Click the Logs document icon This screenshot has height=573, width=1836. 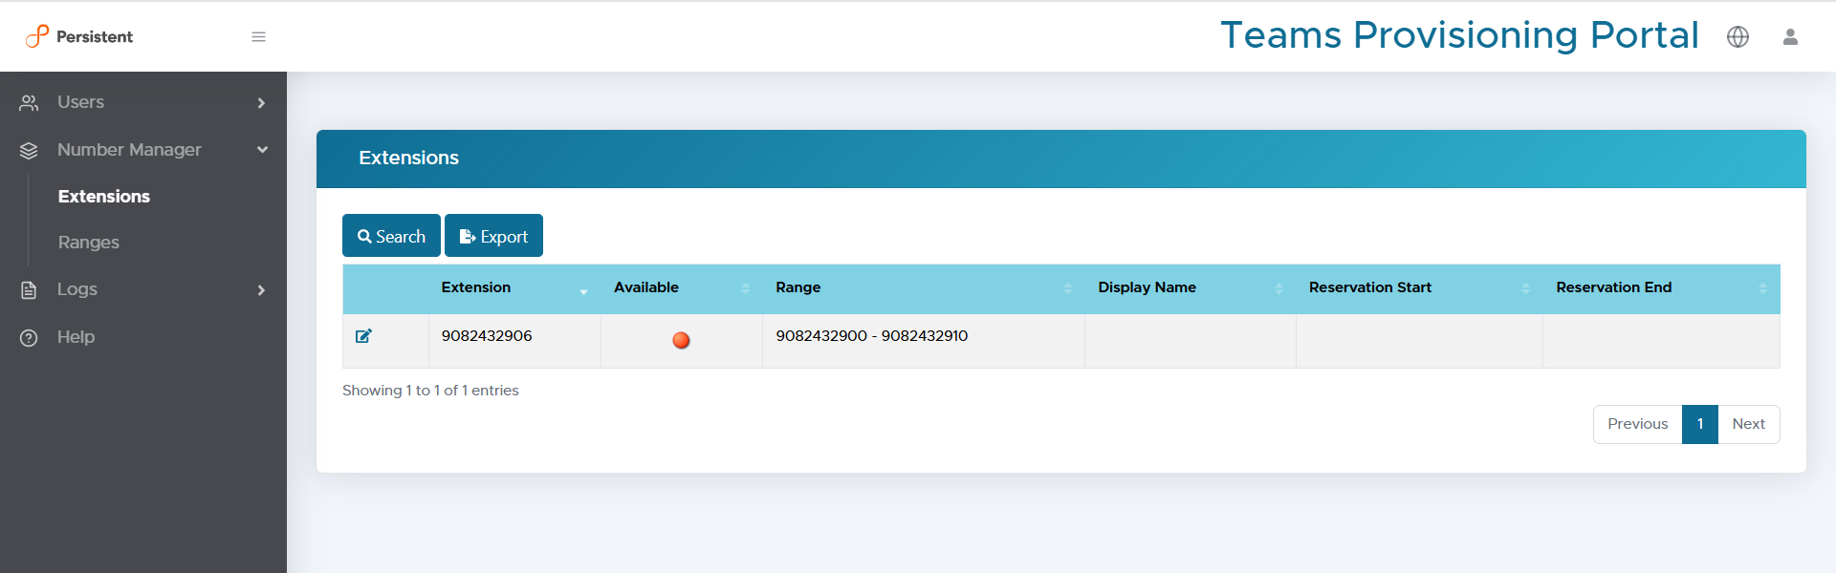29,289
